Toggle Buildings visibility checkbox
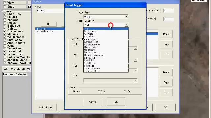 click(5, 26)
